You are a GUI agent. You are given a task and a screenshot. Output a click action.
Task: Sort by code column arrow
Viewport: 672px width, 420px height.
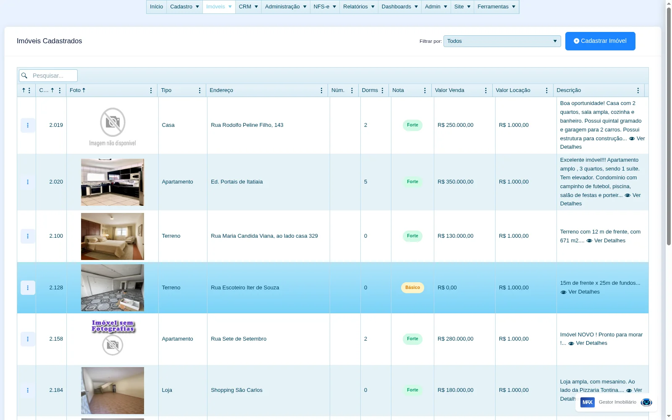click(52, 90)
